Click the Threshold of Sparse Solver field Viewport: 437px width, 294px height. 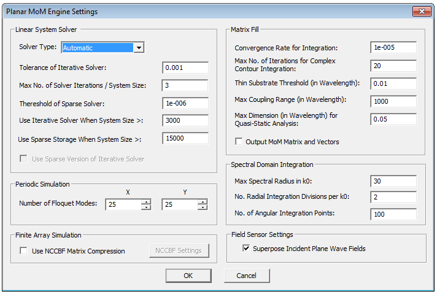point(185,103)
